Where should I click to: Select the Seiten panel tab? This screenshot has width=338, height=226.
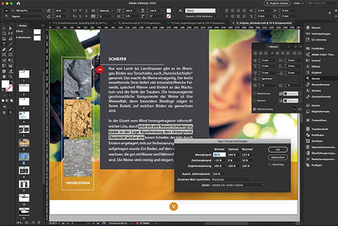tap(22, 26)
